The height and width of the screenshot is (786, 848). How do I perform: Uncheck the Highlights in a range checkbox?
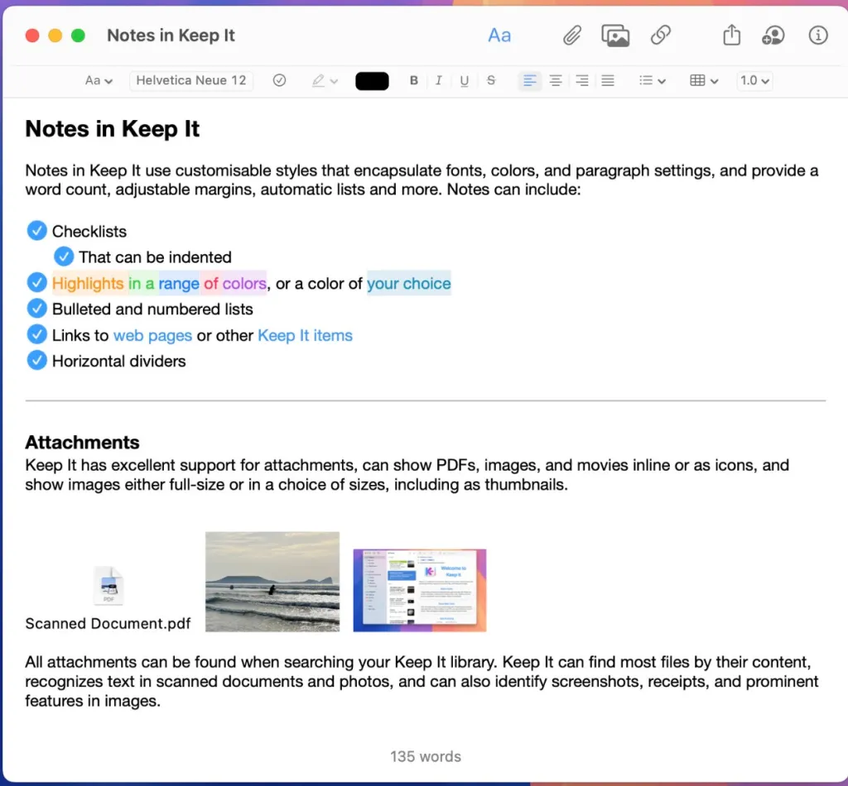click(x=36, y=282)
